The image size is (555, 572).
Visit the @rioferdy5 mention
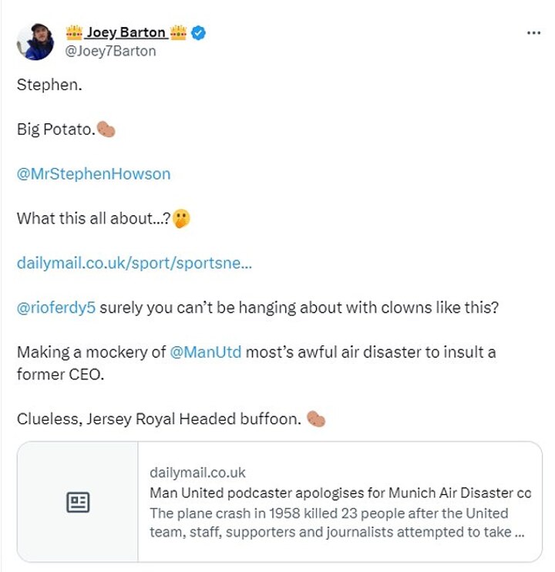pyautogui.click(x=56, y=308)
